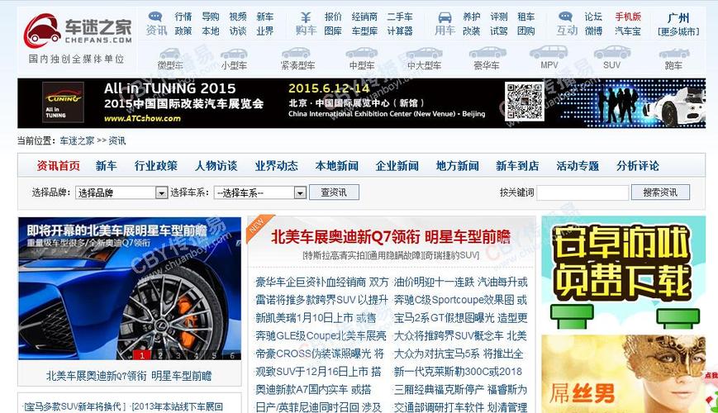Open caption link 北美车展奥迪新Q7领衔 below slideshow
The width and height of the screenshot is (718, 413).
[x=129, y=376]
